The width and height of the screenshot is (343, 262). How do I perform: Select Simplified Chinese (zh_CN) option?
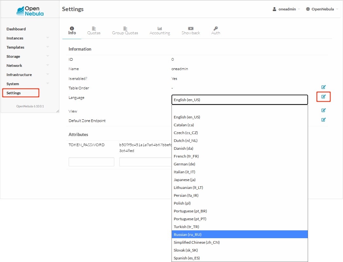pyautogui.click(x=239, y=242)
